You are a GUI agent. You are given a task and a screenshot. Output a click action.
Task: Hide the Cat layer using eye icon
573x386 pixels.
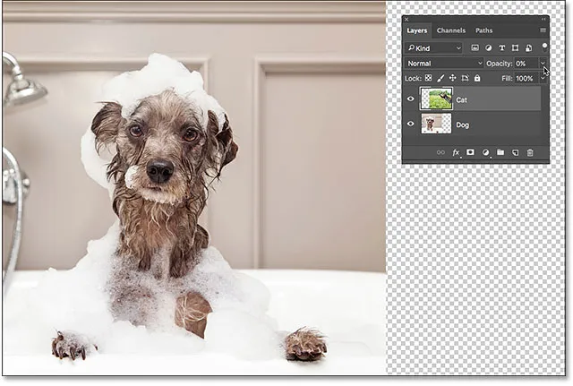[412, 99]
